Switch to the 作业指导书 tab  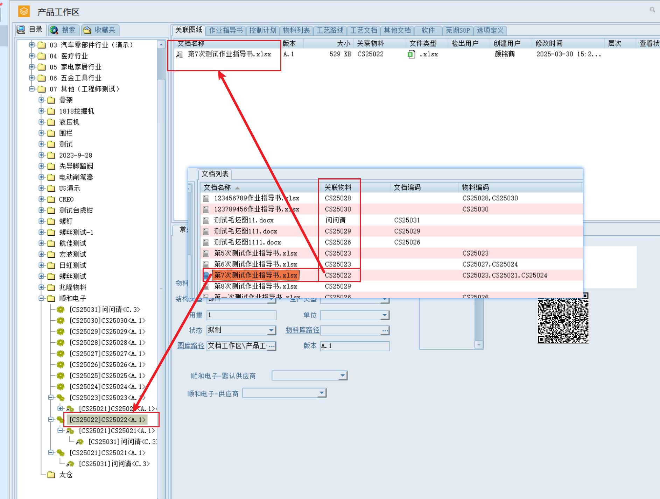tap(225, 30)
